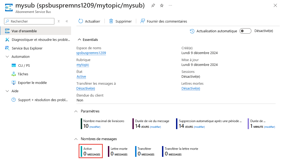Click the Créé(e) date Lundi 9 décembre 2024

tap(199, 53)
